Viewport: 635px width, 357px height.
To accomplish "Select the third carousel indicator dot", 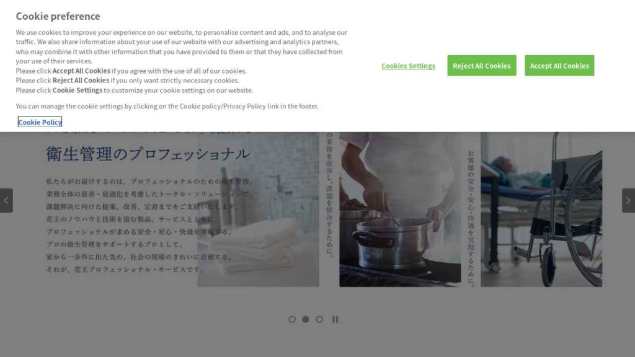I will tap(319, 319).
